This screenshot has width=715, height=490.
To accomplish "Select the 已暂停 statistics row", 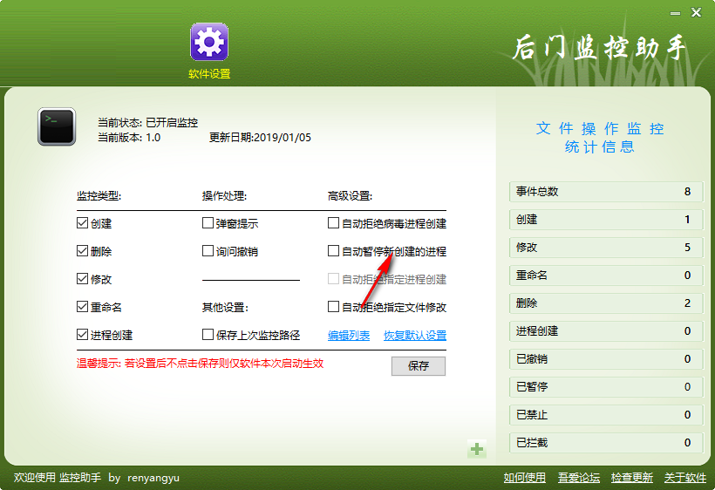I will click(x=606, y=387).
